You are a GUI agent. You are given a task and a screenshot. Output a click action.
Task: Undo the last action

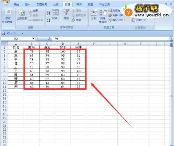(8, 34)
